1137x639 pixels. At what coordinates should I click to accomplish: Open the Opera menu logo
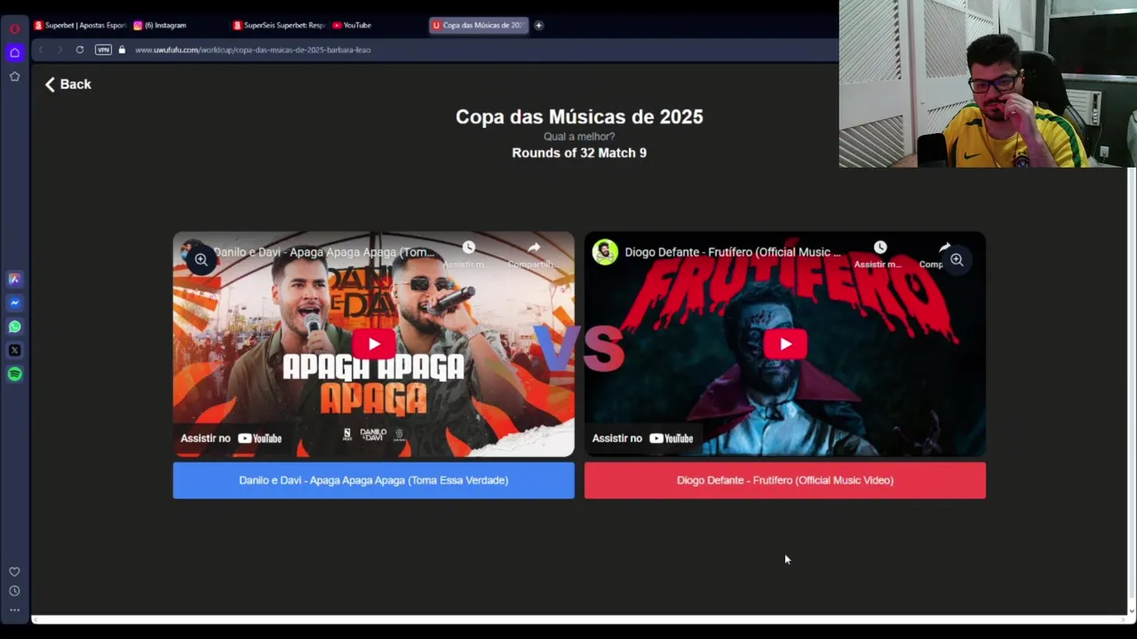click(14, 28)
